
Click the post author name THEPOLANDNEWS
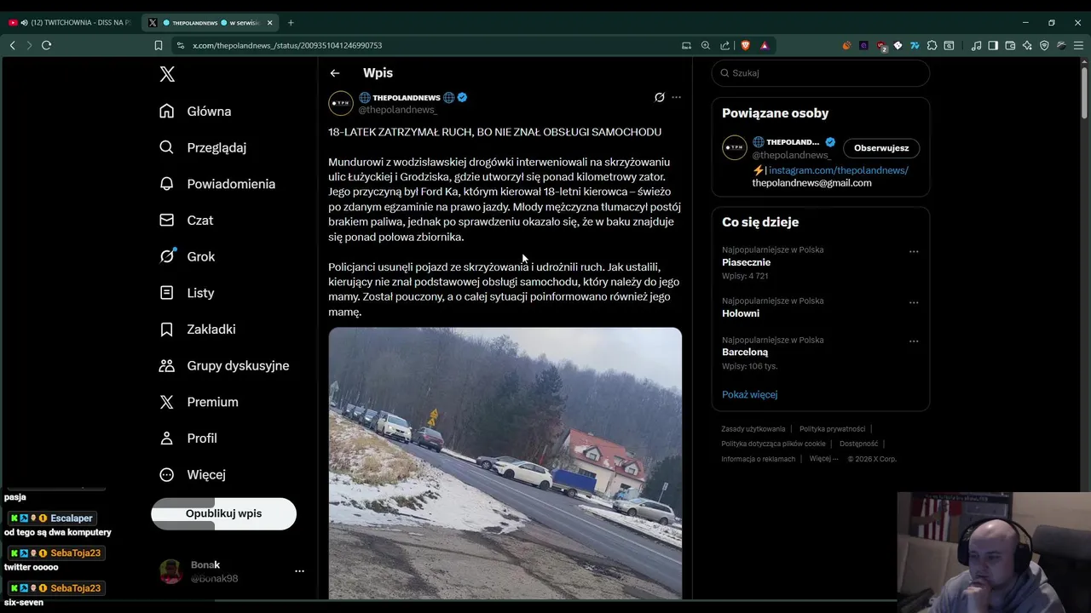coord(407,98)
